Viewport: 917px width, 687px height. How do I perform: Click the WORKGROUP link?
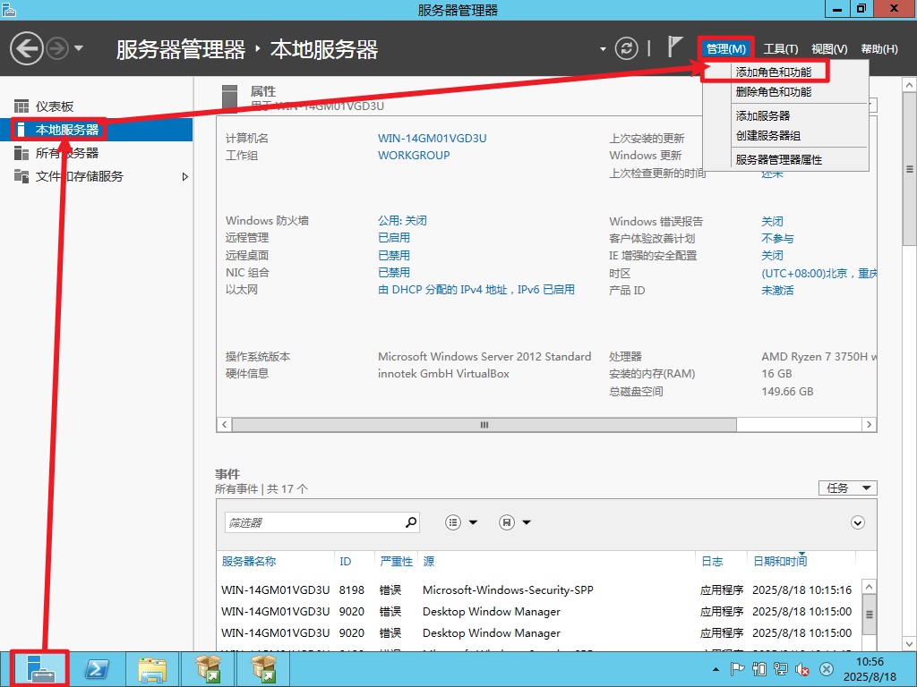coord(414,156)
